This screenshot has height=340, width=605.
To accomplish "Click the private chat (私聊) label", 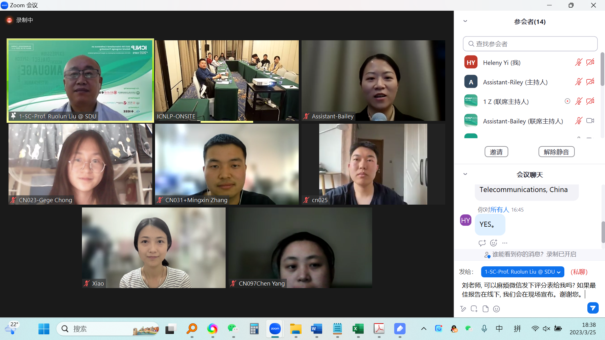I will coord(579,272).
